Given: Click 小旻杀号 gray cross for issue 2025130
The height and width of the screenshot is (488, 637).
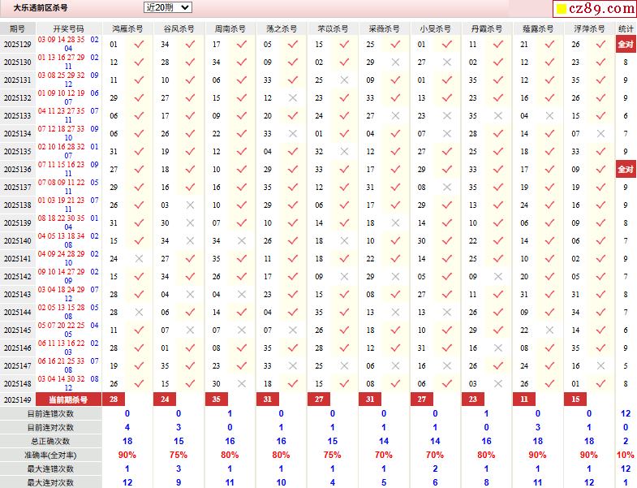Looking at the screenshot, I should (446, 63).
